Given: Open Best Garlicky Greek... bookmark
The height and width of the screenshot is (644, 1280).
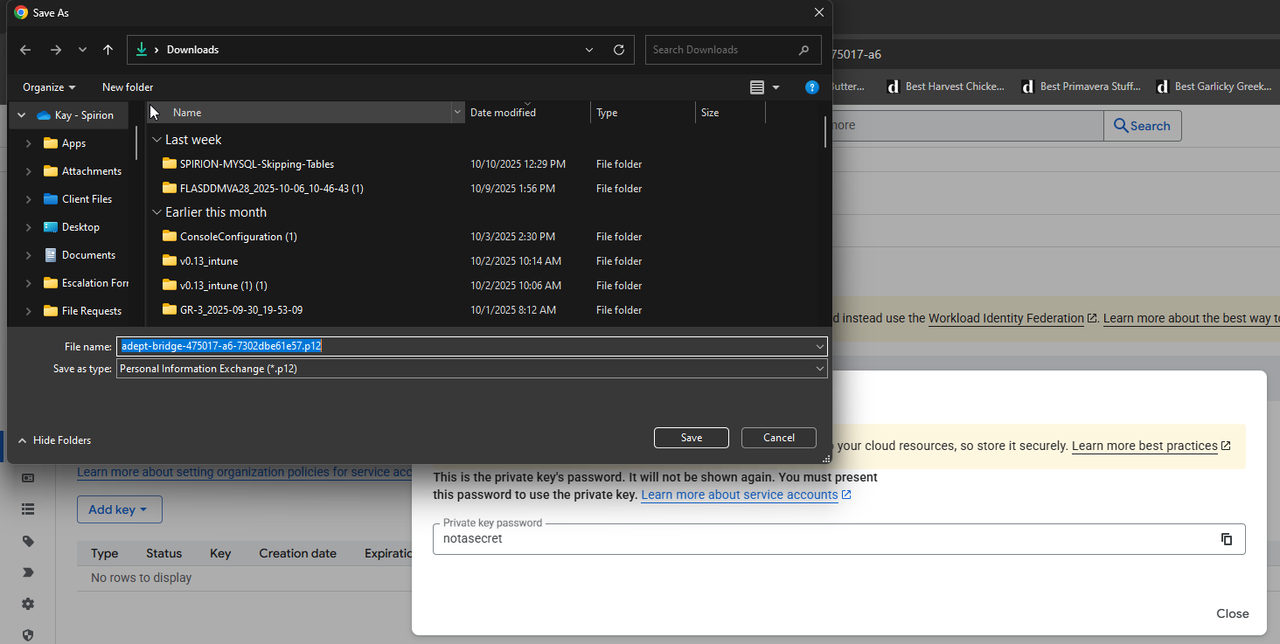Looking at the screenshot, I should coord(1214,87).
